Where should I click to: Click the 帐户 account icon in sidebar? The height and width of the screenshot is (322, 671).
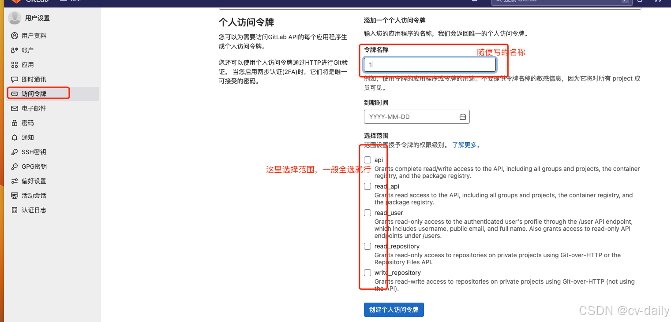[15, 50]
